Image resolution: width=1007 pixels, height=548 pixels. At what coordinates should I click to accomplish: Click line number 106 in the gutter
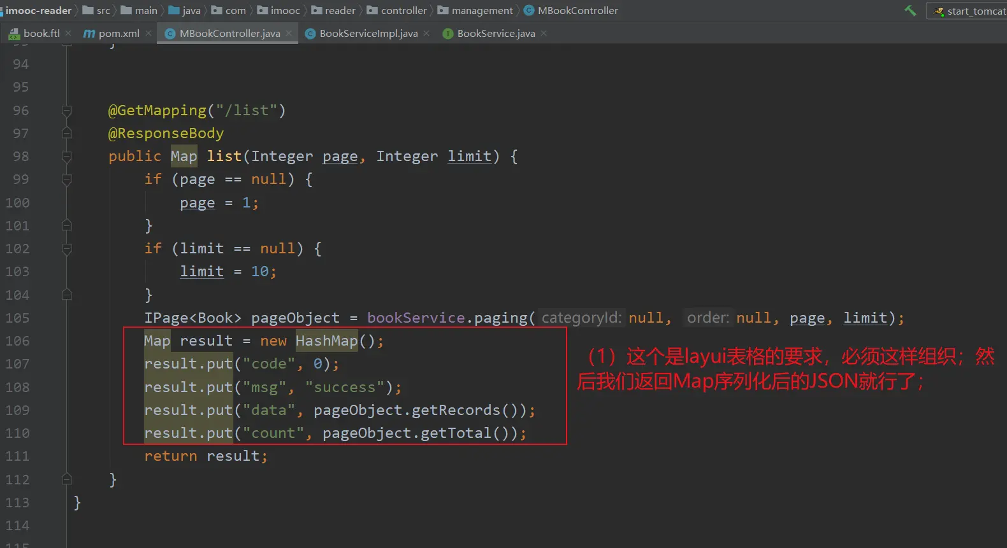tap(18, 341)
